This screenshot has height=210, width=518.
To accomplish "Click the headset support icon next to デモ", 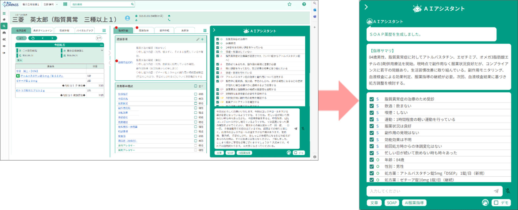I will [x=485, y=202].
